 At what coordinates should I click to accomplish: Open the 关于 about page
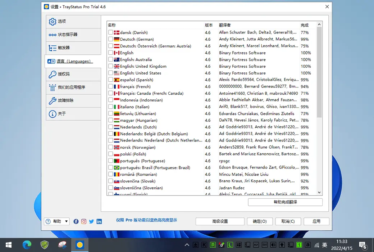tap(73, 114)
